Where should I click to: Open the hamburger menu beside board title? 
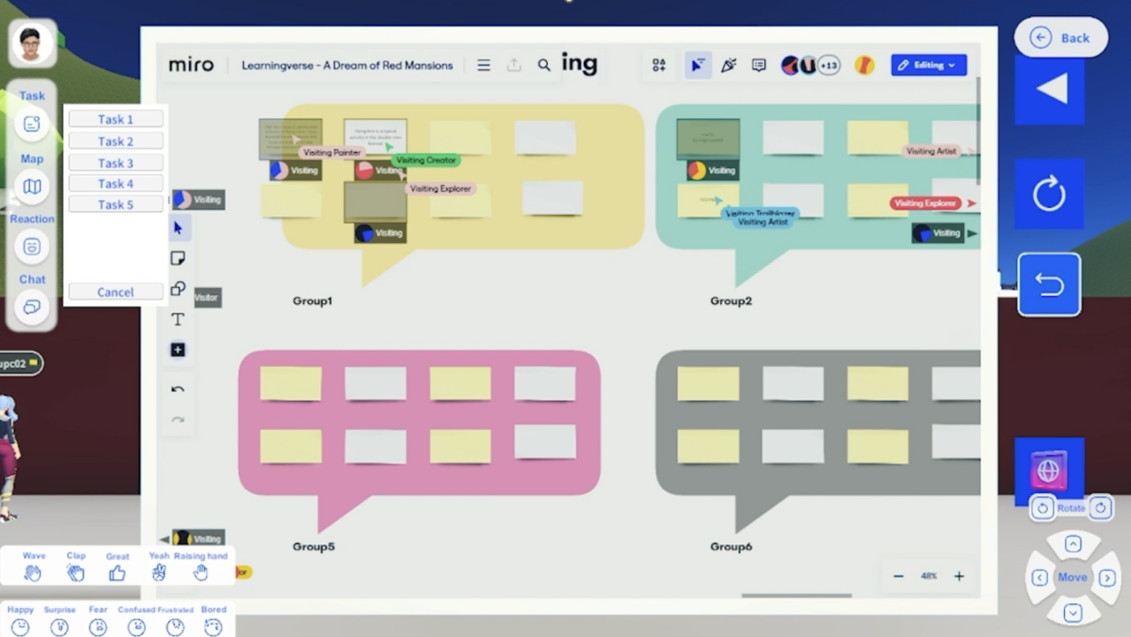pyautogui.click(x=483, y=64)
